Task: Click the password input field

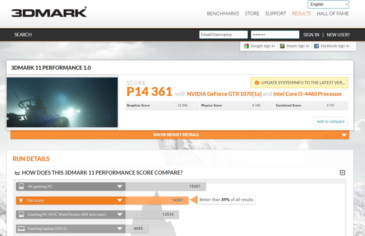Action: click(x=275, y=35)
